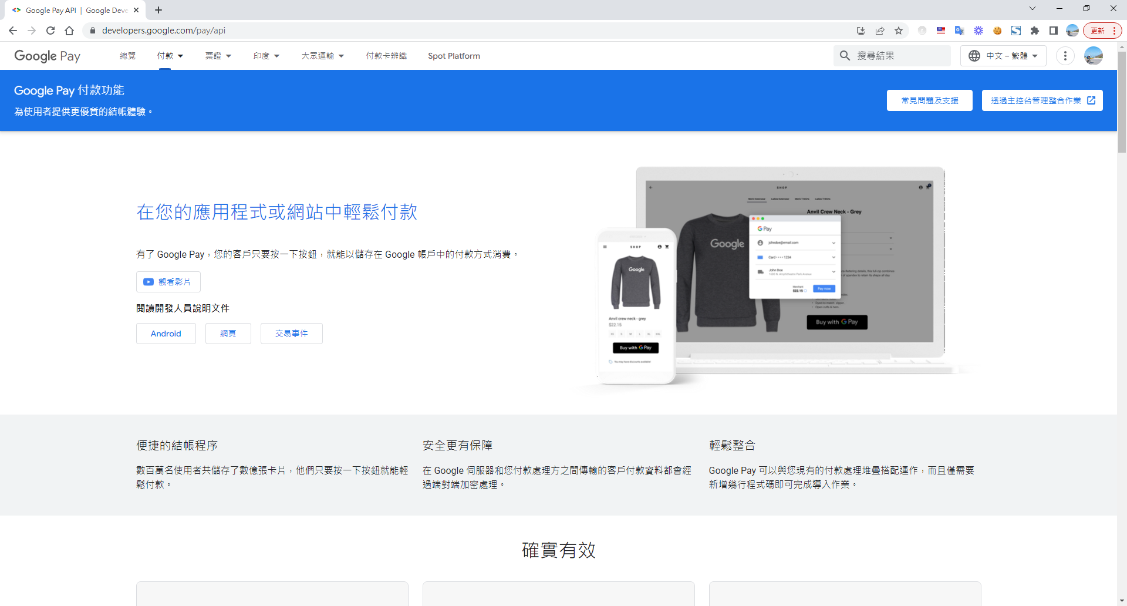The image size is (1127, 606).
Task: Open the side panel icon in toolbar
Action: coord(1054,31)
